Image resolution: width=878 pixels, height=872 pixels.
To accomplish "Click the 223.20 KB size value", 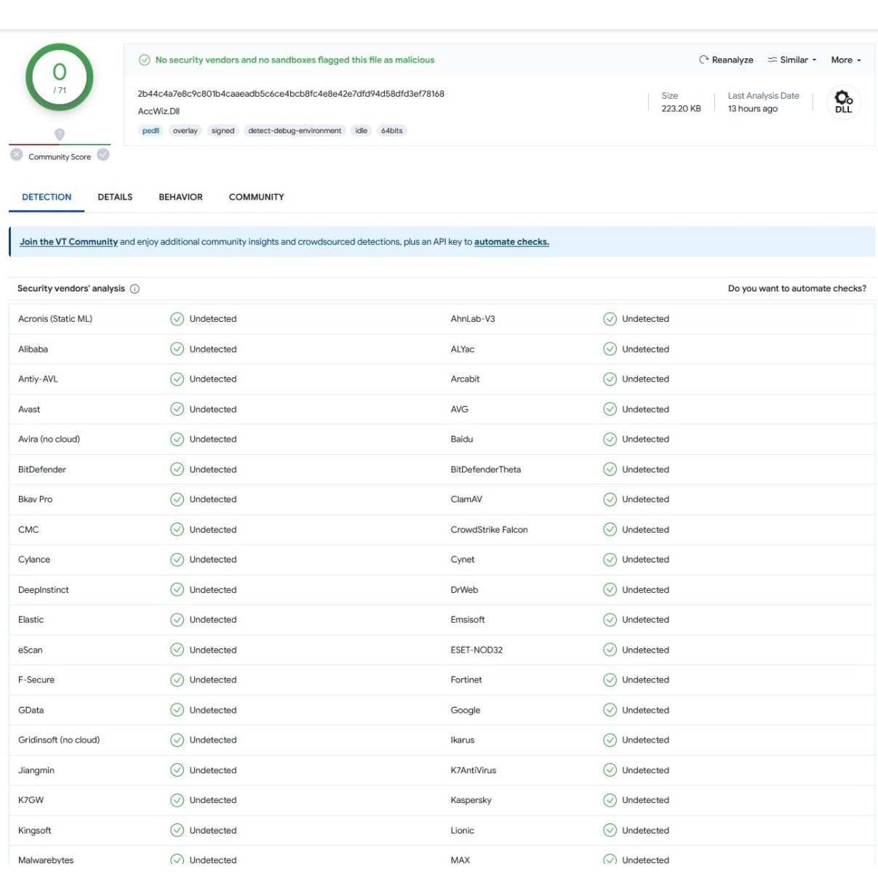I will coord(681,108).
